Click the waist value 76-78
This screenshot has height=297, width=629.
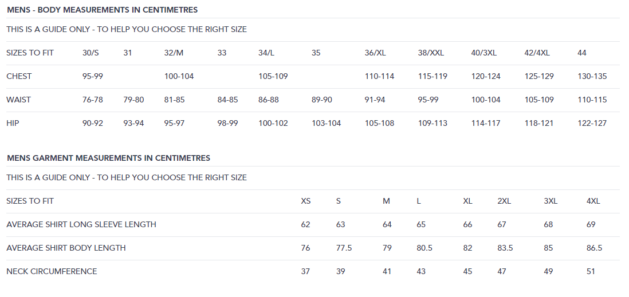point(93,100)
